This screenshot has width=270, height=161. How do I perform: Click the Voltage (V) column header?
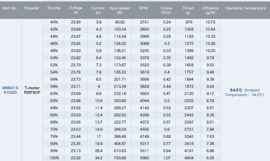pos(76,10)
